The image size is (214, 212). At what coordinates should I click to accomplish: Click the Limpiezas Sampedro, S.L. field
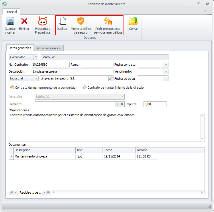[74, 78]
